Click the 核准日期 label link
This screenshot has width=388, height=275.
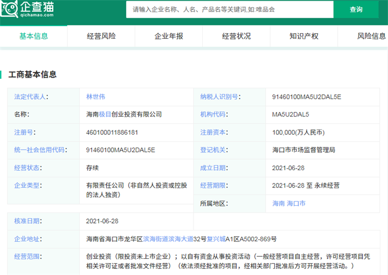[x=27, y=221]
